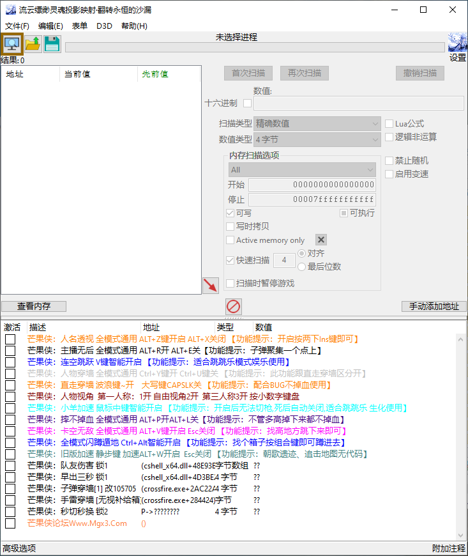Click the fast scan alignment value field
Viewport: 468px width, 556px height.
tap(285, 260)
